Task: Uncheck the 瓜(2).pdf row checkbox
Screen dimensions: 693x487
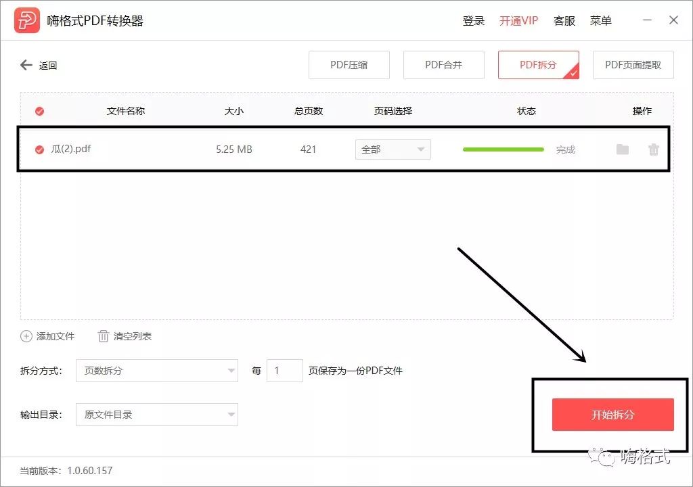Action: pos(39,149)
